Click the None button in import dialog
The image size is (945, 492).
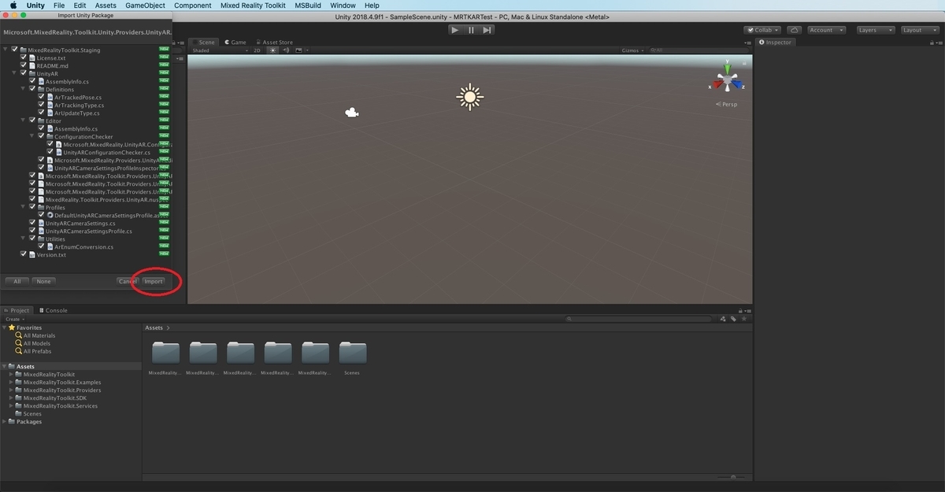43,281
